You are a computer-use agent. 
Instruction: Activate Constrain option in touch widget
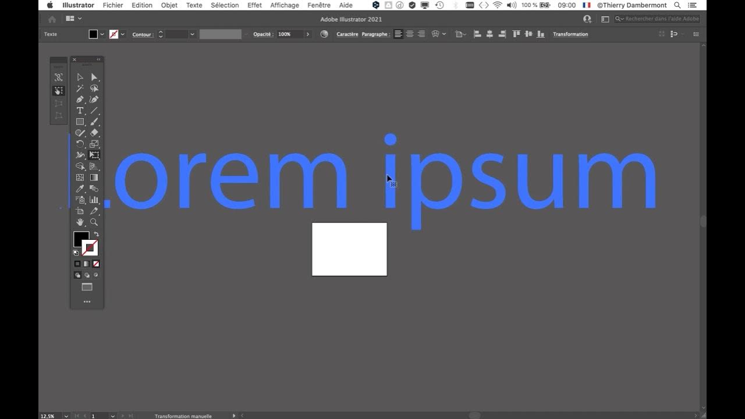click(x=58, y=77)
